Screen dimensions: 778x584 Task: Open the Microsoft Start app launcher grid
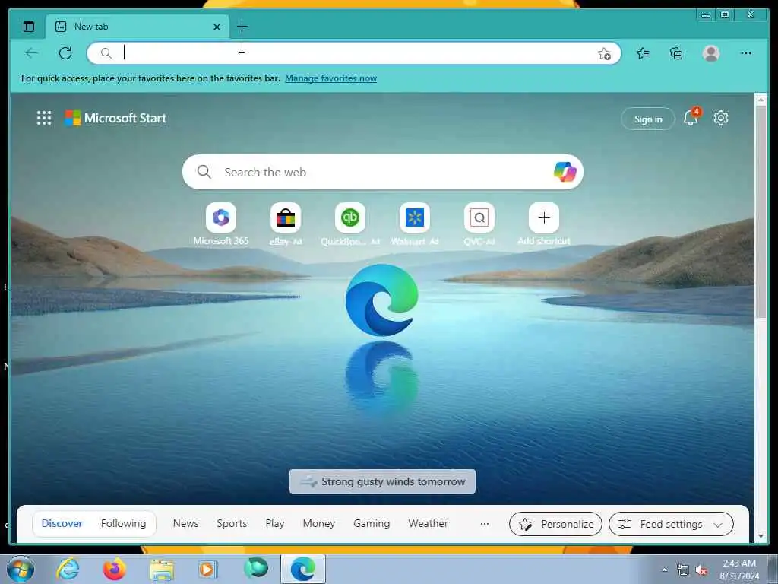point(43,118)
